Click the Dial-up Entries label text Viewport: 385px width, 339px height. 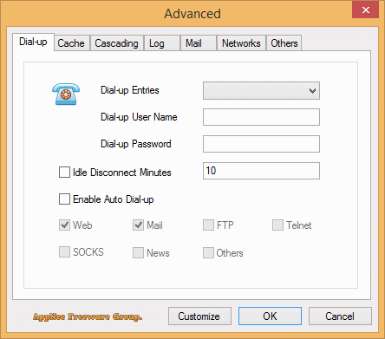pos(130,90)
